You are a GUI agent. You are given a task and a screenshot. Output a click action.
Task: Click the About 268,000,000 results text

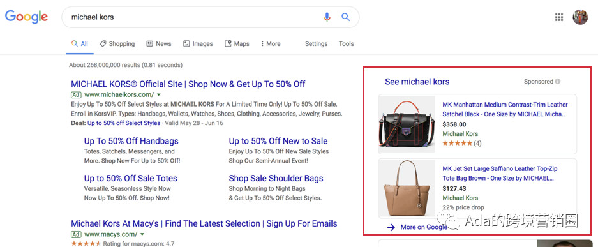126,65
